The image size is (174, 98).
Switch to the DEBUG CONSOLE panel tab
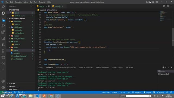pos(117,68)
